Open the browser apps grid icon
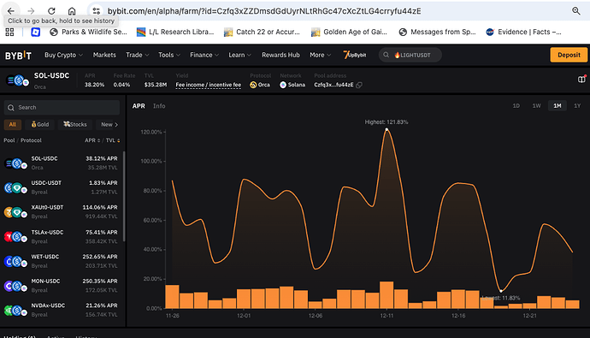590x338 pixels. point(9,32)
